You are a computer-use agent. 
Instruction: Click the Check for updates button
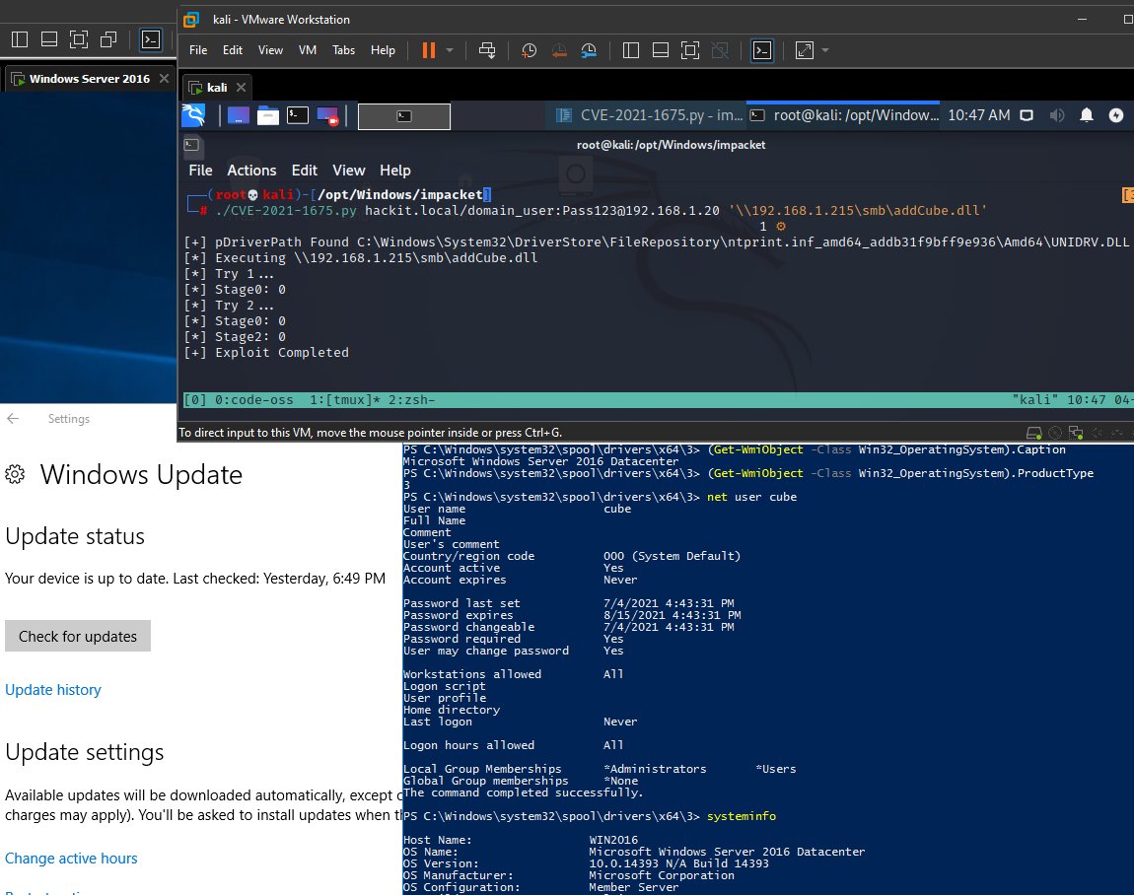point(78,636)
